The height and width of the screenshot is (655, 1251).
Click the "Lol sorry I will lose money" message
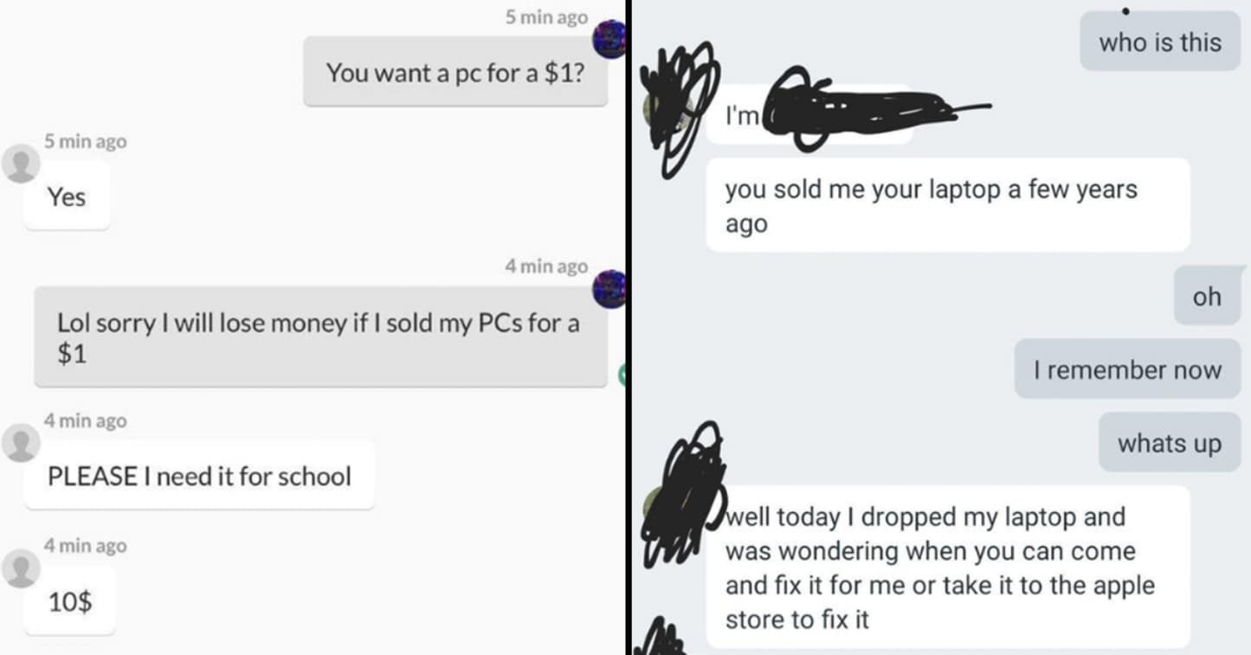[x=320, y=337]
